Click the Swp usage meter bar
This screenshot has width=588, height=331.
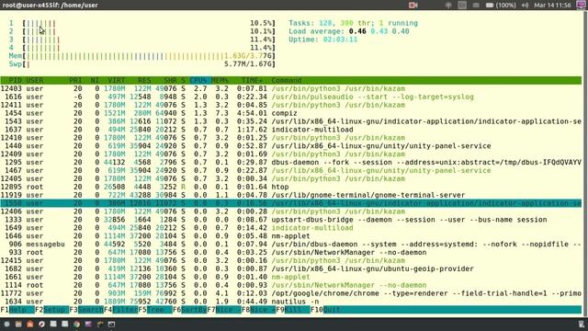click(149, 64)
